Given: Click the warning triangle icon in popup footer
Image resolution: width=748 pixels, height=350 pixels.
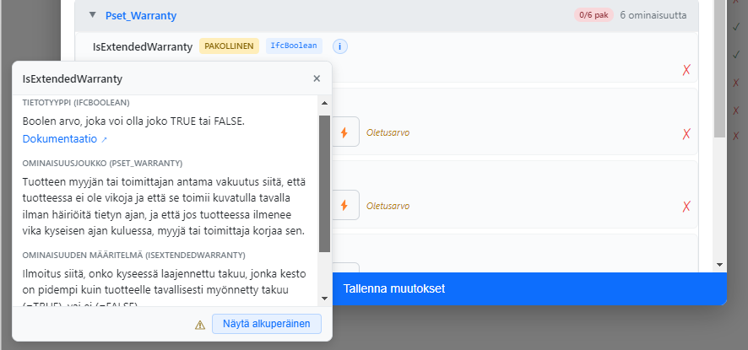Looking at the screenshot, I should (200, 325).
